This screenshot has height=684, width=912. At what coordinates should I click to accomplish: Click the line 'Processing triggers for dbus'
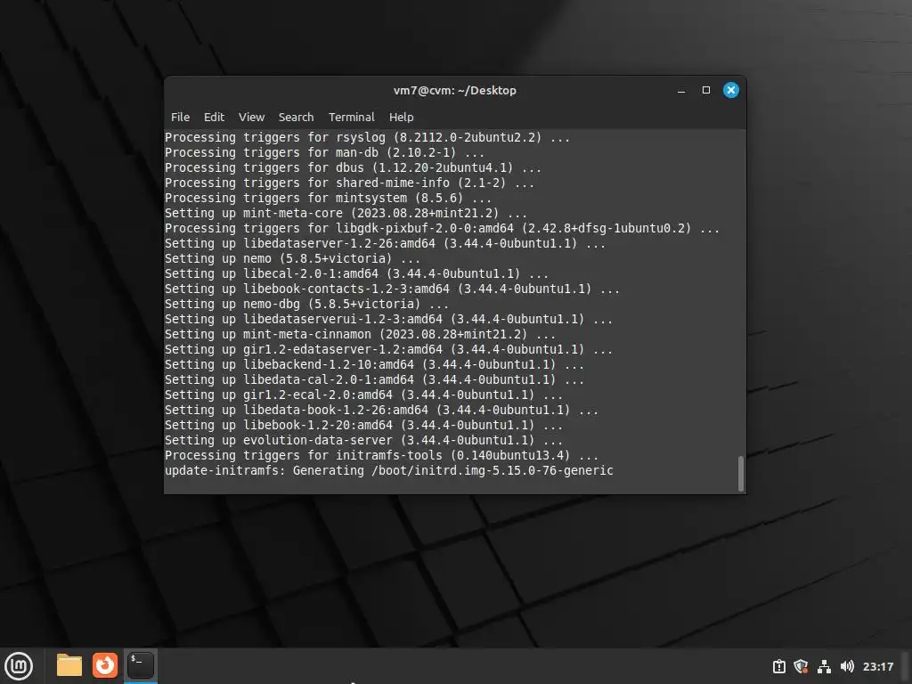point(353,167)
